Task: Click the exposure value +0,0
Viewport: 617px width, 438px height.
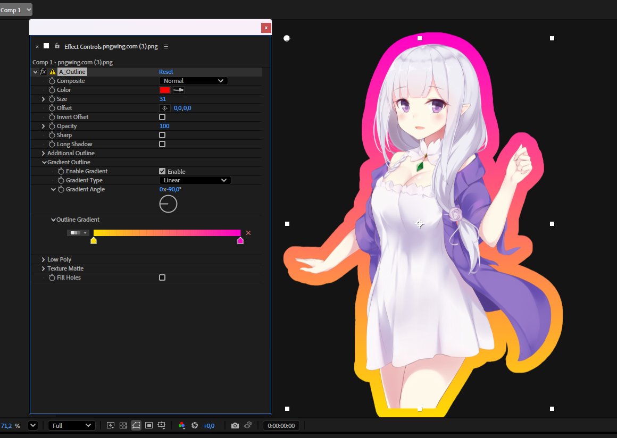Action: 209,426
